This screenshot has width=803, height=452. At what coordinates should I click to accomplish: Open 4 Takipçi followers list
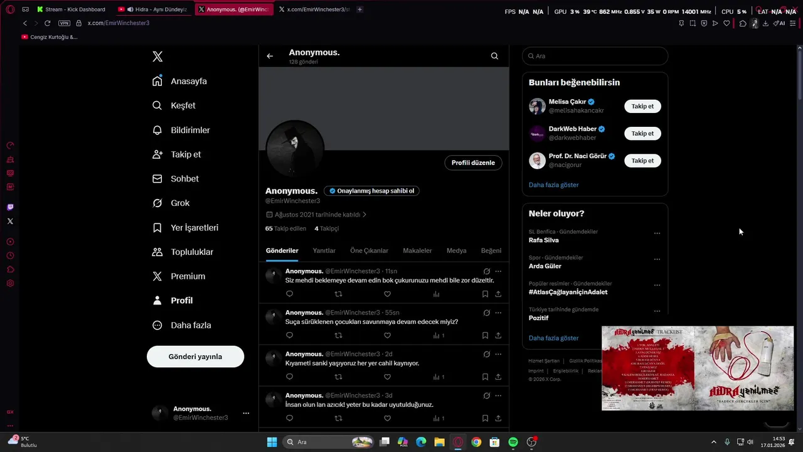point(326,229)
